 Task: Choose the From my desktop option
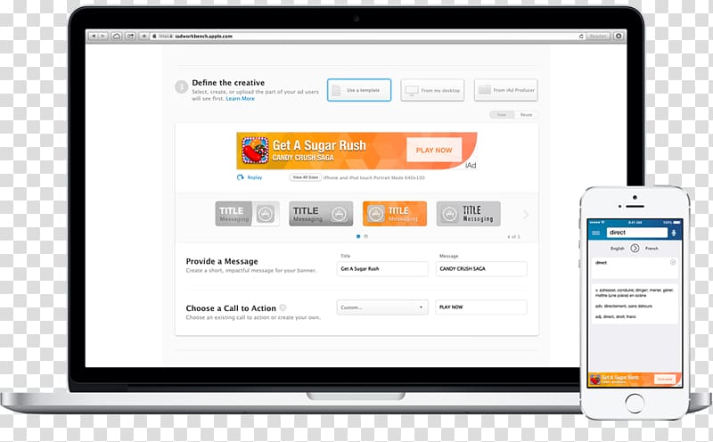[x=432, y=90]
